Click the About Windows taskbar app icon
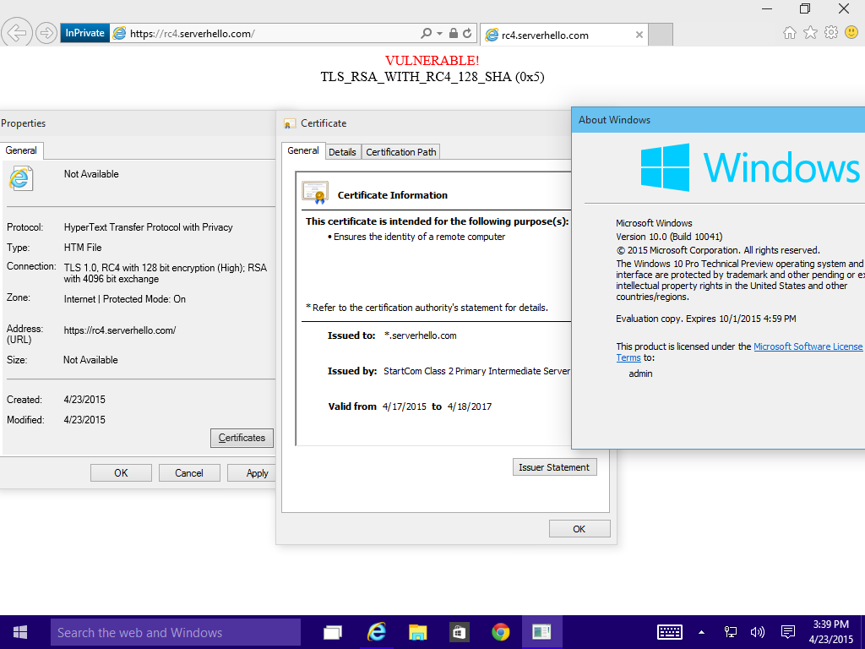The width and height of the screenshot is (865, 649). (x=541, y=632)
